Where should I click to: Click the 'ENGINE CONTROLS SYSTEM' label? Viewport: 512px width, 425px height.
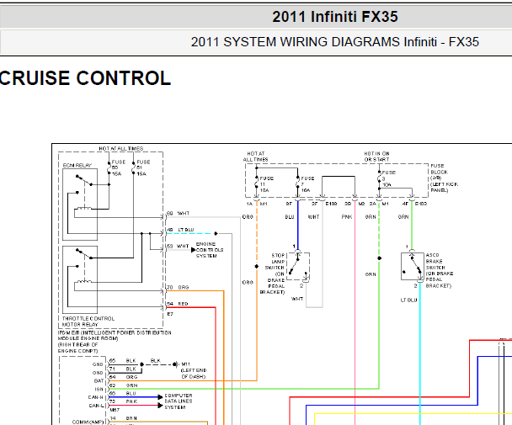tap(210, 250)
